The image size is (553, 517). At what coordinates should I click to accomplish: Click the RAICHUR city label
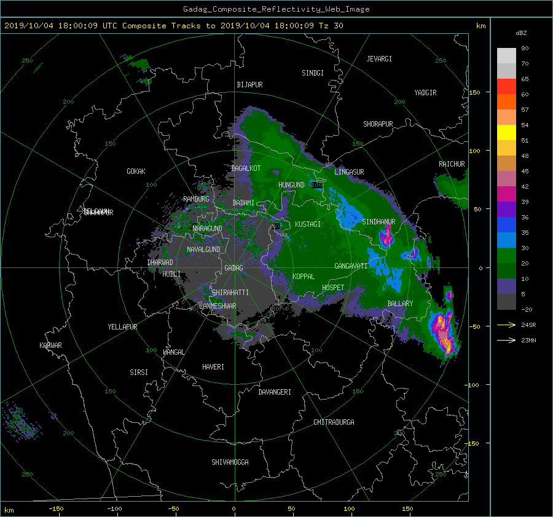(x=452, y=164)
